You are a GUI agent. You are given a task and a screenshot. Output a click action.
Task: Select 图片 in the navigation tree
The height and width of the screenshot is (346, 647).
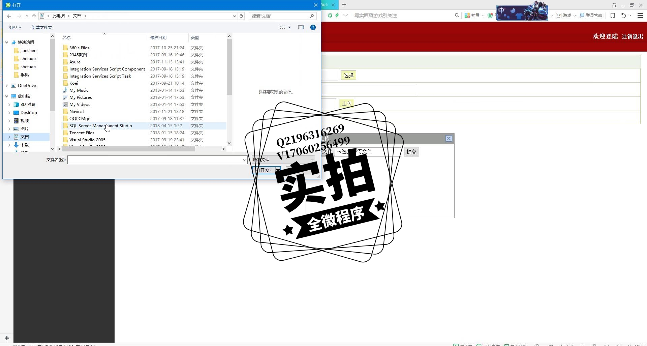(x=24, y=128)
